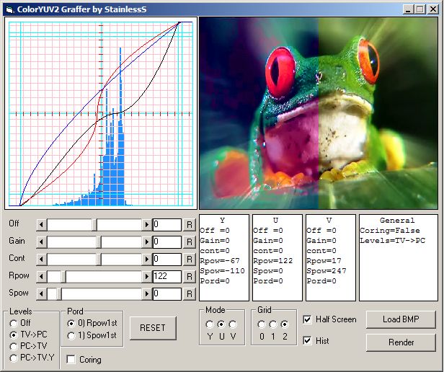Click the left arrow of the Rpow slider
The image size is (444, 372).
click(41, 277)
